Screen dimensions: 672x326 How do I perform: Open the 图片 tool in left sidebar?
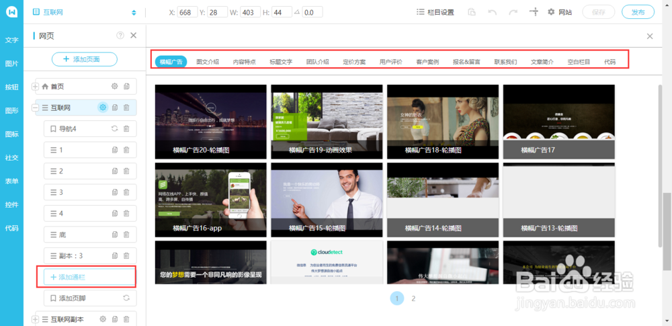tap(11, 64)
